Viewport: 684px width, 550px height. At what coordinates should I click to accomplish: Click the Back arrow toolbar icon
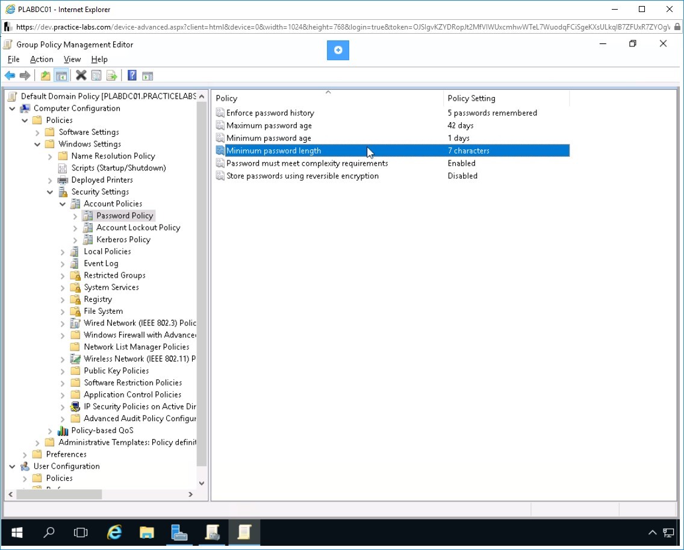(x=10, y=75)
